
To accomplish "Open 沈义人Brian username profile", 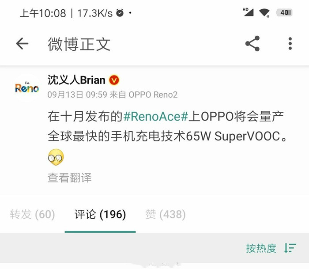I will coord(76,80).
